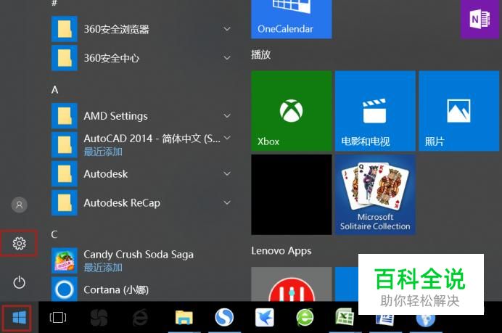Click the Lenovo Apps group title

click(x=281, y=251)
